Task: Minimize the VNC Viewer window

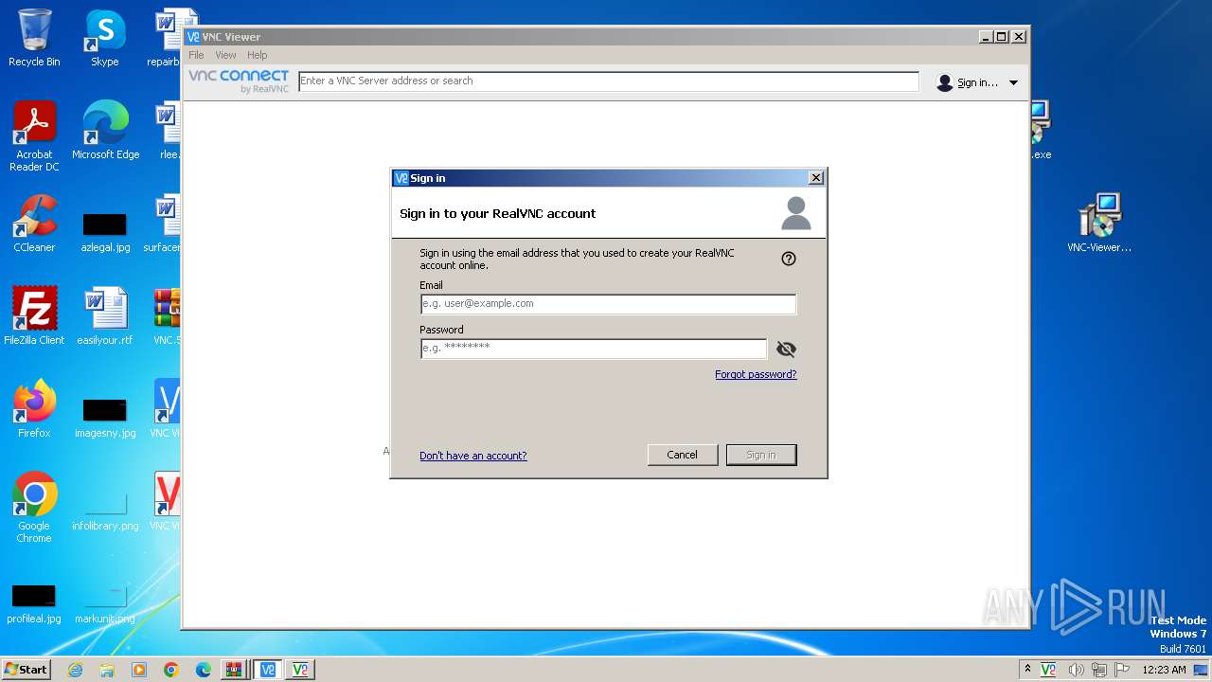Action: pos(986,37)
